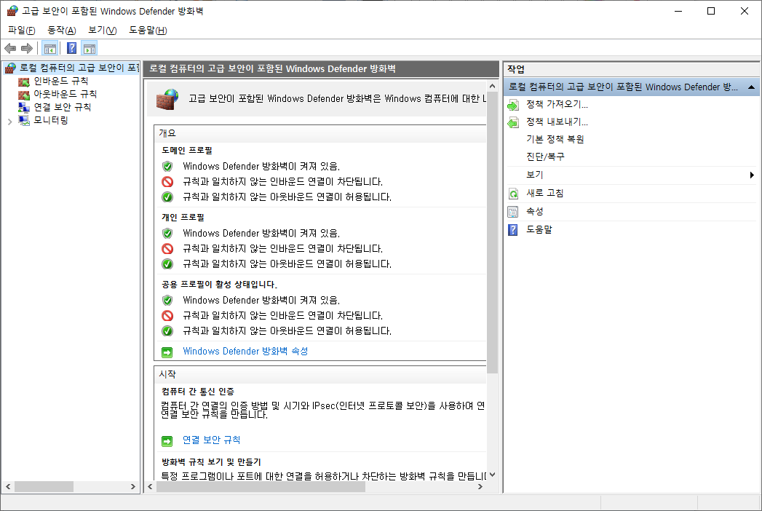Select 속성 action text

pyautogui.click(x=535, y=212)
